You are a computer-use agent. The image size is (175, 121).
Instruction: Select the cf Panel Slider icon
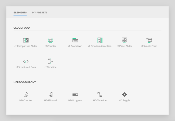tap(124, 40)
